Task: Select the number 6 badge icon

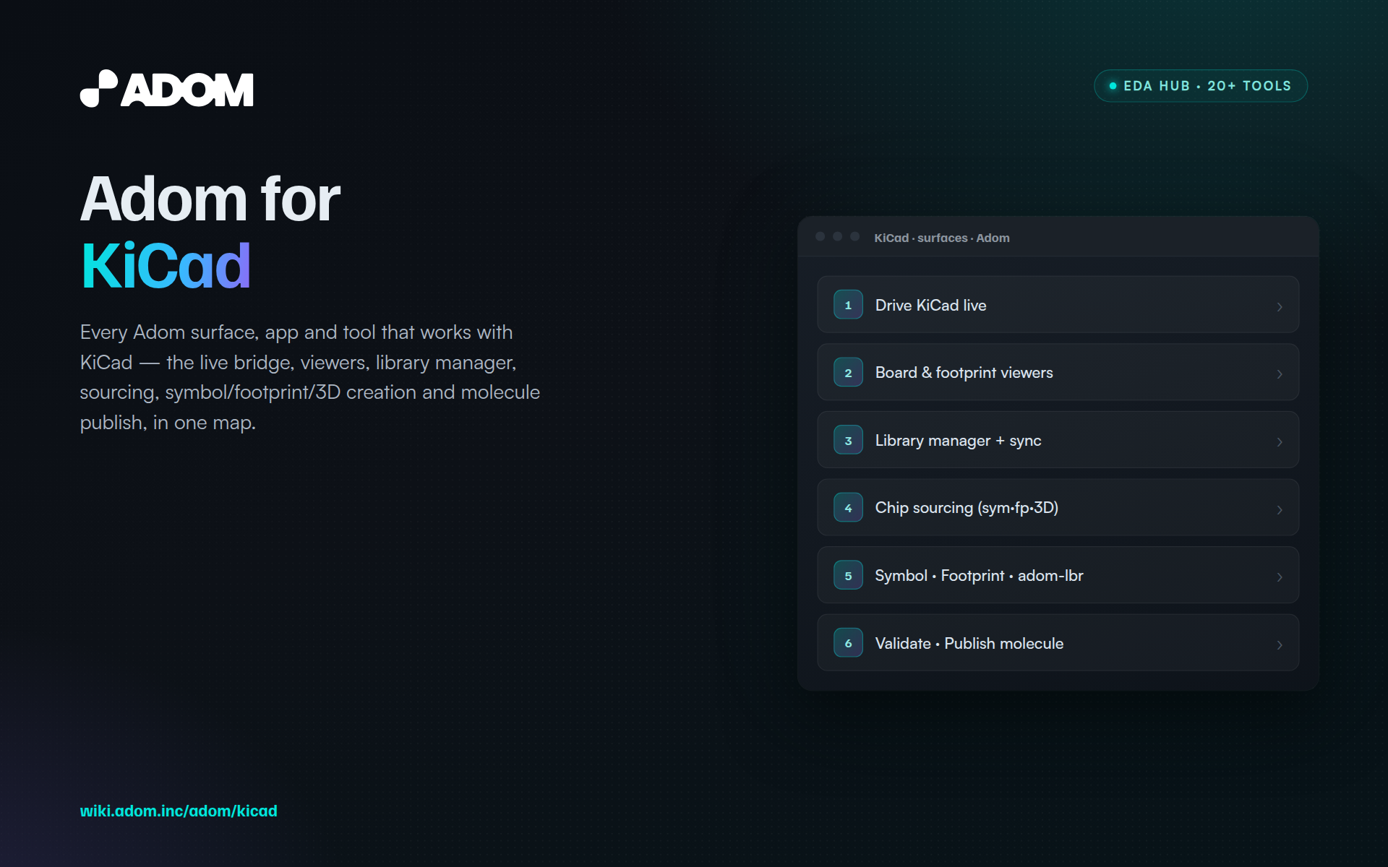Action: pos(848,643)
